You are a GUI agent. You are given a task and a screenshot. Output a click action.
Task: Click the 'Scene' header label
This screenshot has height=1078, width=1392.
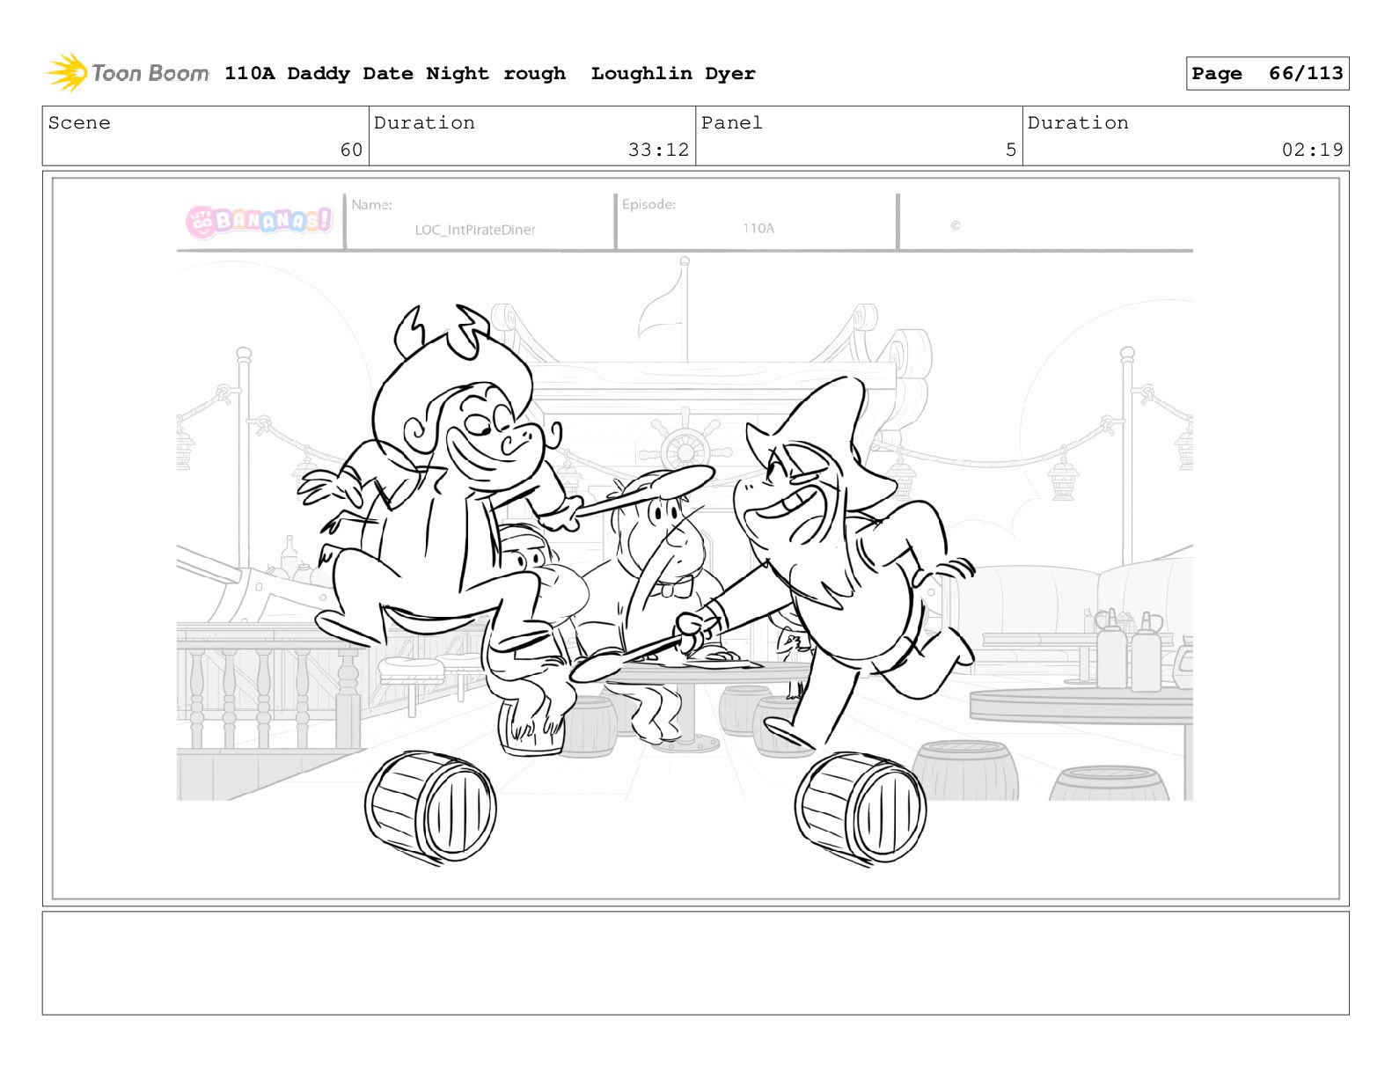tap(79, 123)
